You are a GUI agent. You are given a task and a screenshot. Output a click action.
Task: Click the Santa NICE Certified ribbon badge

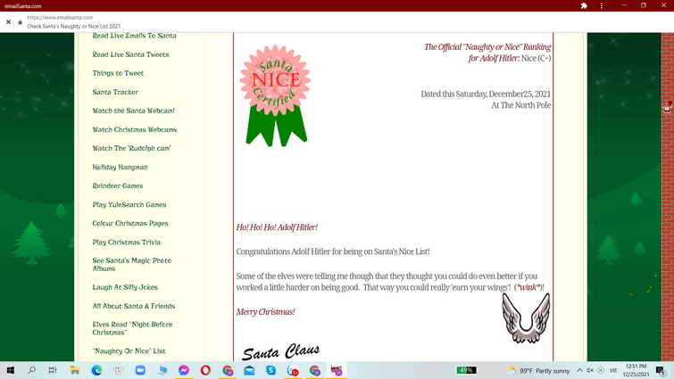tap(276, 95)
